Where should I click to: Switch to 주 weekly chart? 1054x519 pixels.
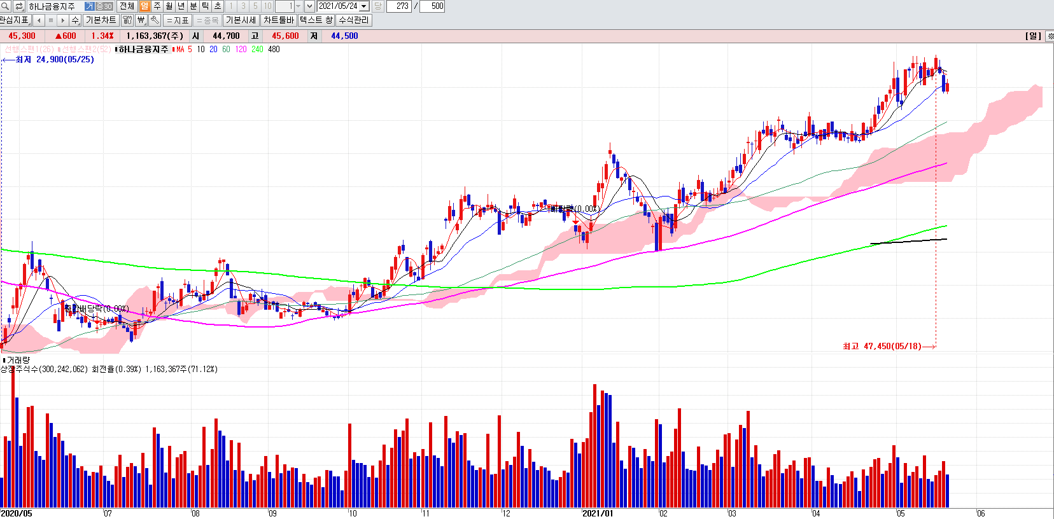[x=157, y=6]
